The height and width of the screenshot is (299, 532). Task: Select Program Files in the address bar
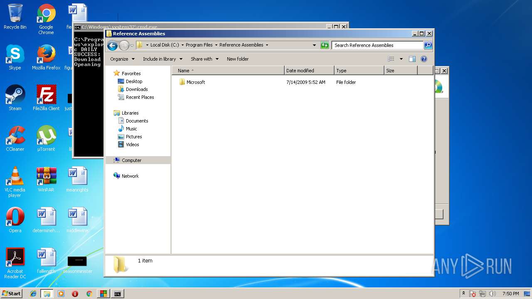click(199, 45)
